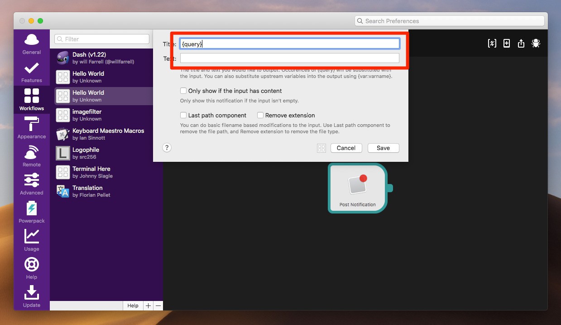The image size is (561, 325).
Task: Open the Advanced preferences section
Action: (x=32, y=184)
